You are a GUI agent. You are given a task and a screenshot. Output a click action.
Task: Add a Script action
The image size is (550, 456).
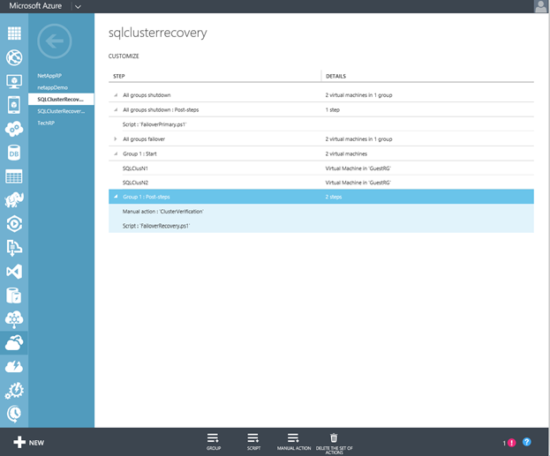(x=253, y=442)
